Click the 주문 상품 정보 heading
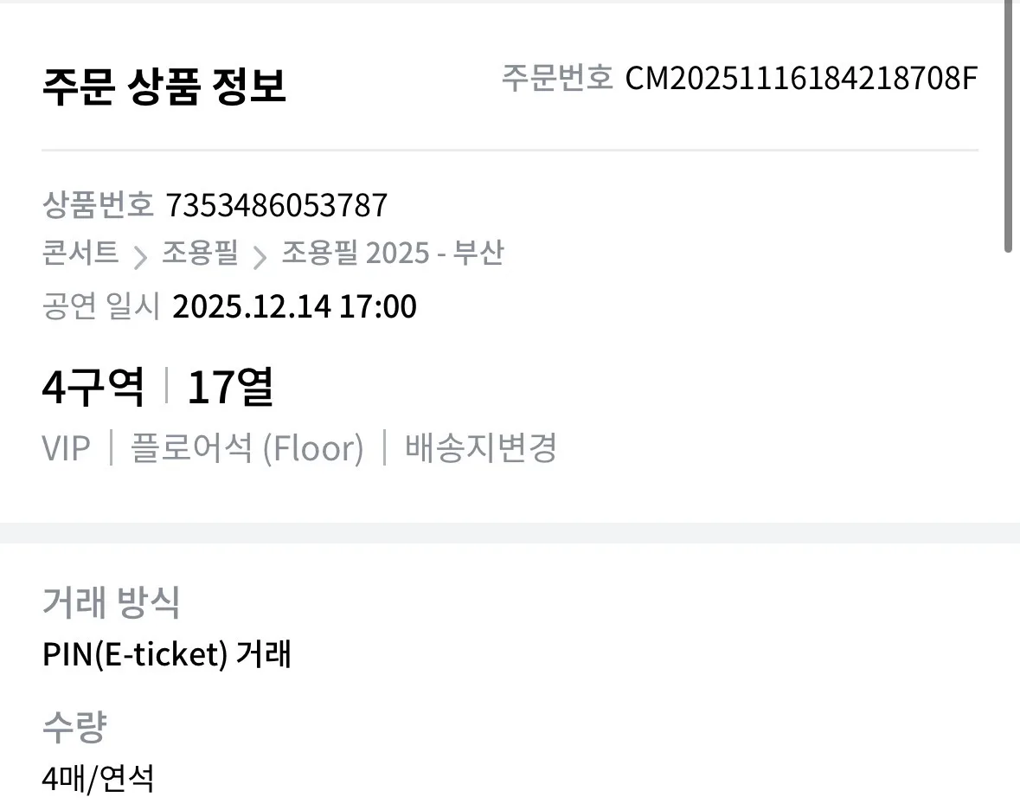 [x=164, y=87]
